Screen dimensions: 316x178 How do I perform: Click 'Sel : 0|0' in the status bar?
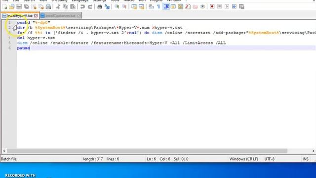point(181,159)
